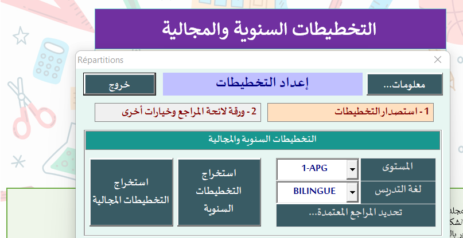
Task: Click the purple التخطيطات السنوية والمجالية title banner
Action: [x=270, y=29]
